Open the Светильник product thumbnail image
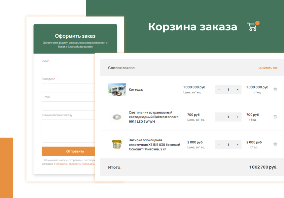This screenshot has width=284, height=198. pos(117,117)
